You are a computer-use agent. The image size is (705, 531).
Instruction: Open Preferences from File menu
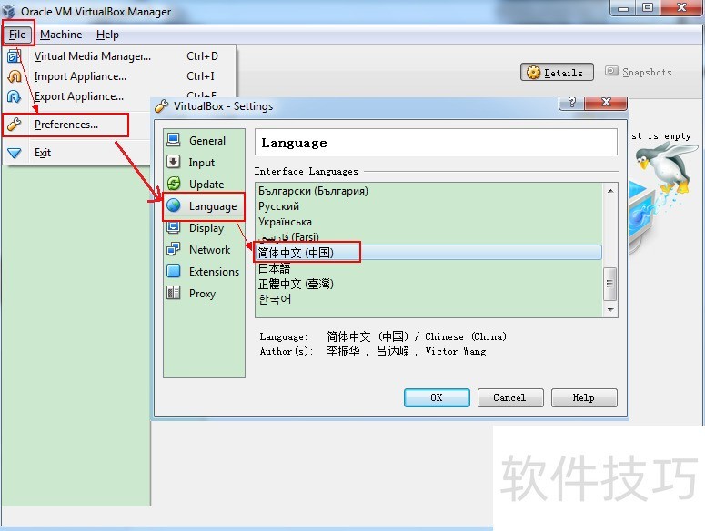(66, 125)
